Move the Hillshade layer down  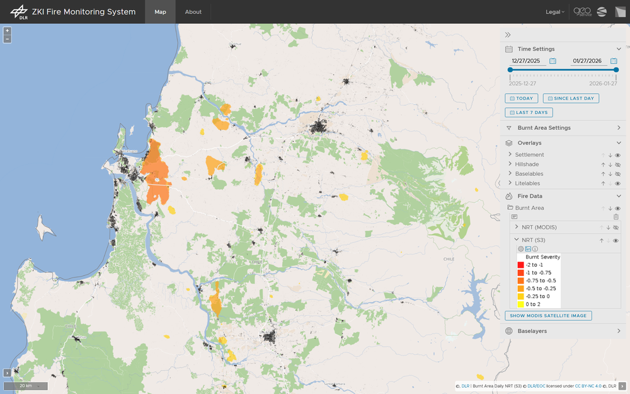[x=610, y=165]
